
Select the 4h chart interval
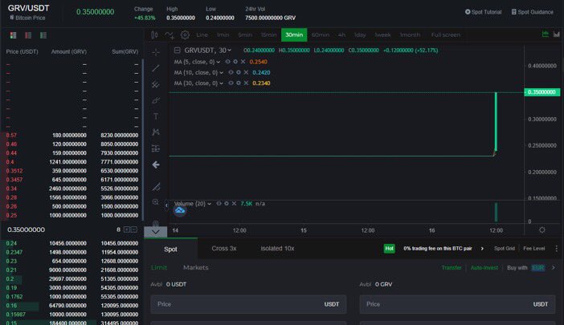click(x=341, y=35)
